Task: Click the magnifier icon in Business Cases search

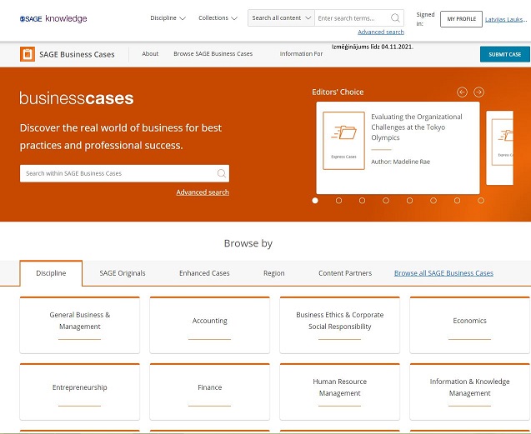Action: pyautogui.click(x=222, y=173)
